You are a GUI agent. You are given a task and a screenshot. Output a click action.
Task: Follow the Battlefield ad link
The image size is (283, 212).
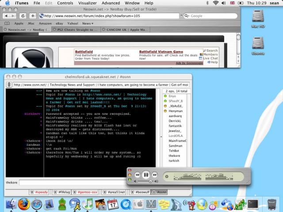point(84,52)
